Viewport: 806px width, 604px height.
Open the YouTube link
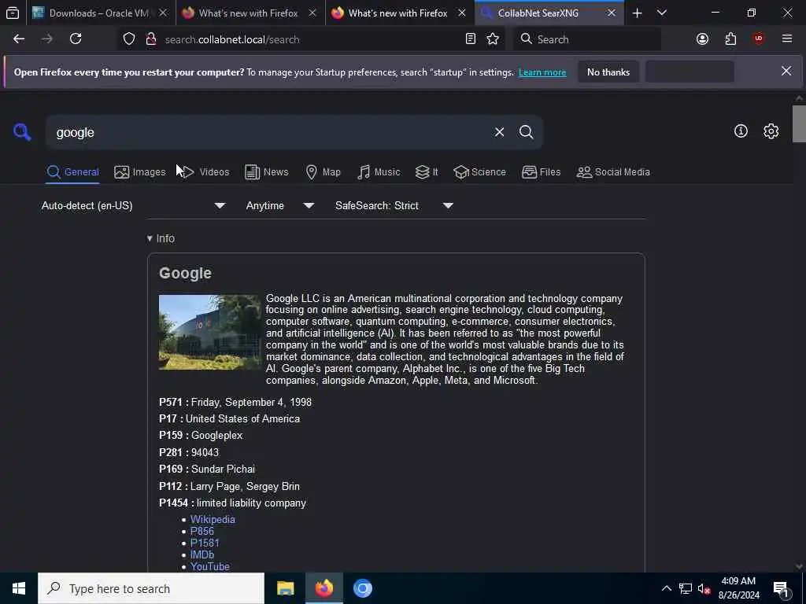click(x=209, y=566)
